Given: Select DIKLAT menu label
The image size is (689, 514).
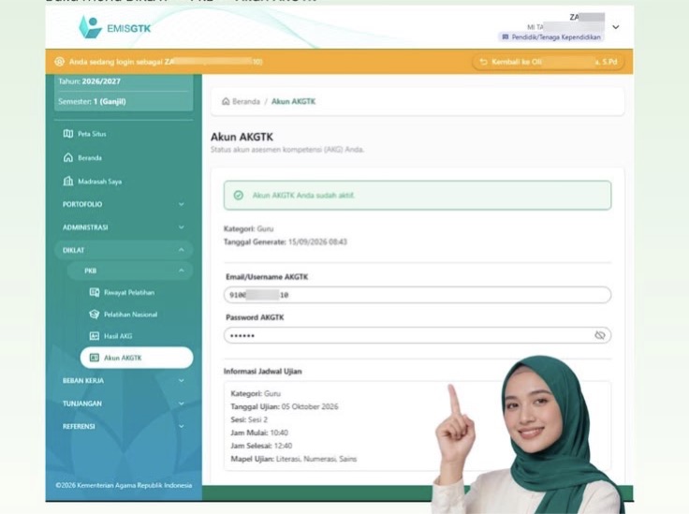Looking at the screenshot, I should click(x=73, y=250).
